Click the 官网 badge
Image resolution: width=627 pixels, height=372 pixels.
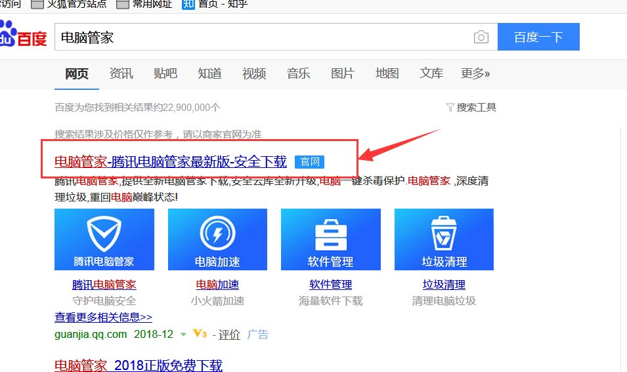point(309,162)
